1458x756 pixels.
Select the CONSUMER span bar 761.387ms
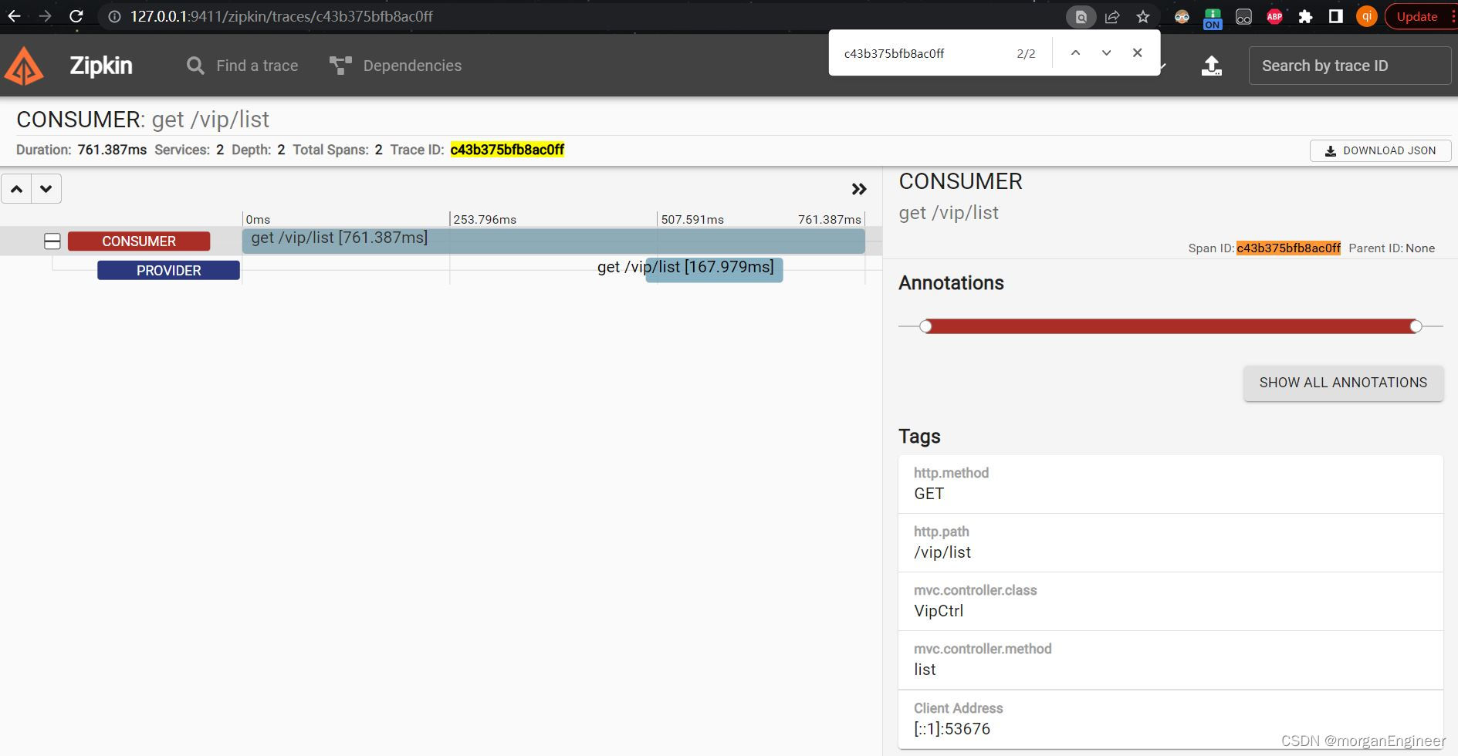tap(553, 241)
